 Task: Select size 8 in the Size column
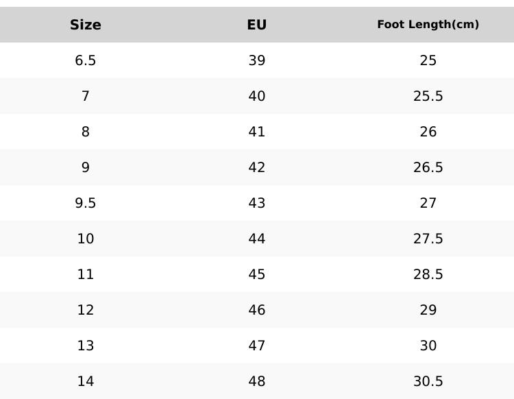coord(86,132)
